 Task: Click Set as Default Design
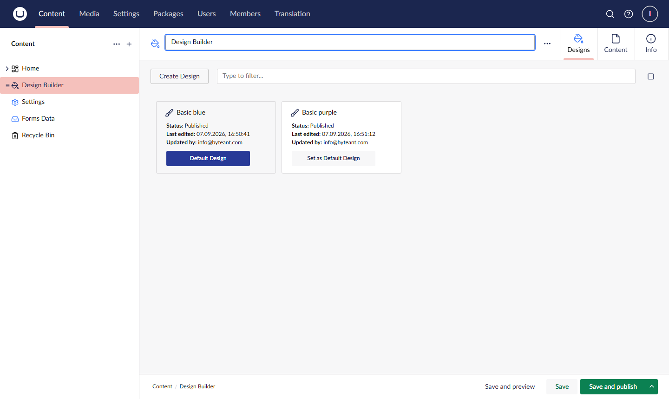coord(334,158)
